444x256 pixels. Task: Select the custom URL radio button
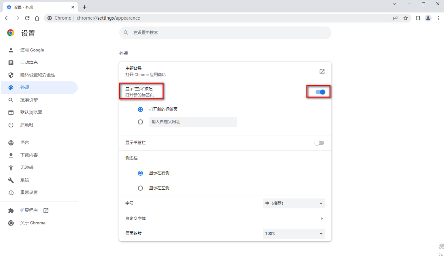tap(141, 122)
